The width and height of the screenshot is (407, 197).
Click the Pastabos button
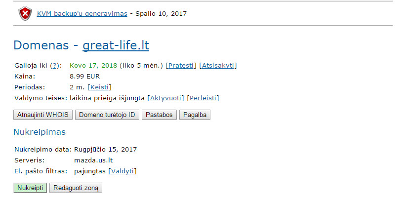coord(159,115)
